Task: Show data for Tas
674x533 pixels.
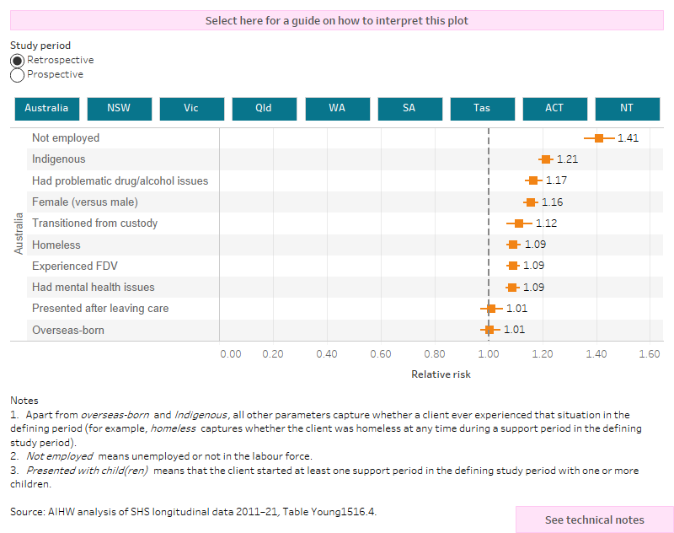Action: 482,109
